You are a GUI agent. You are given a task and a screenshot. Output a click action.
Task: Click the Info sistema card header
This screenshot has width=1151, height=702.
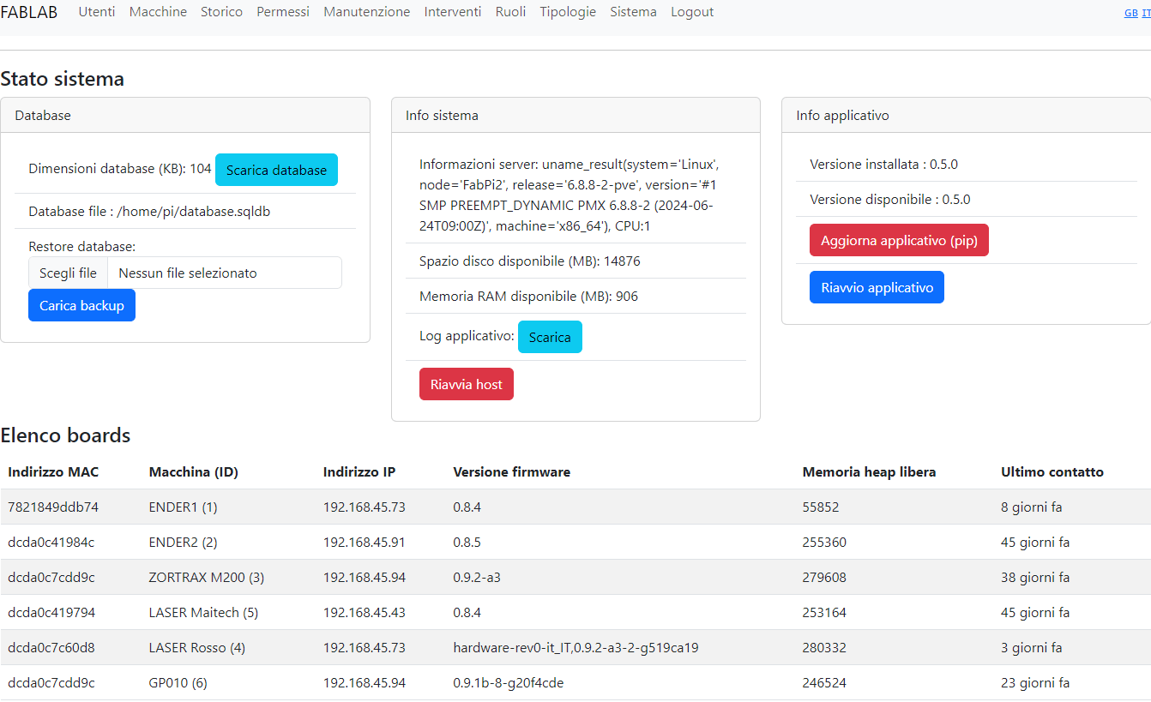click(x=575, y=115)
